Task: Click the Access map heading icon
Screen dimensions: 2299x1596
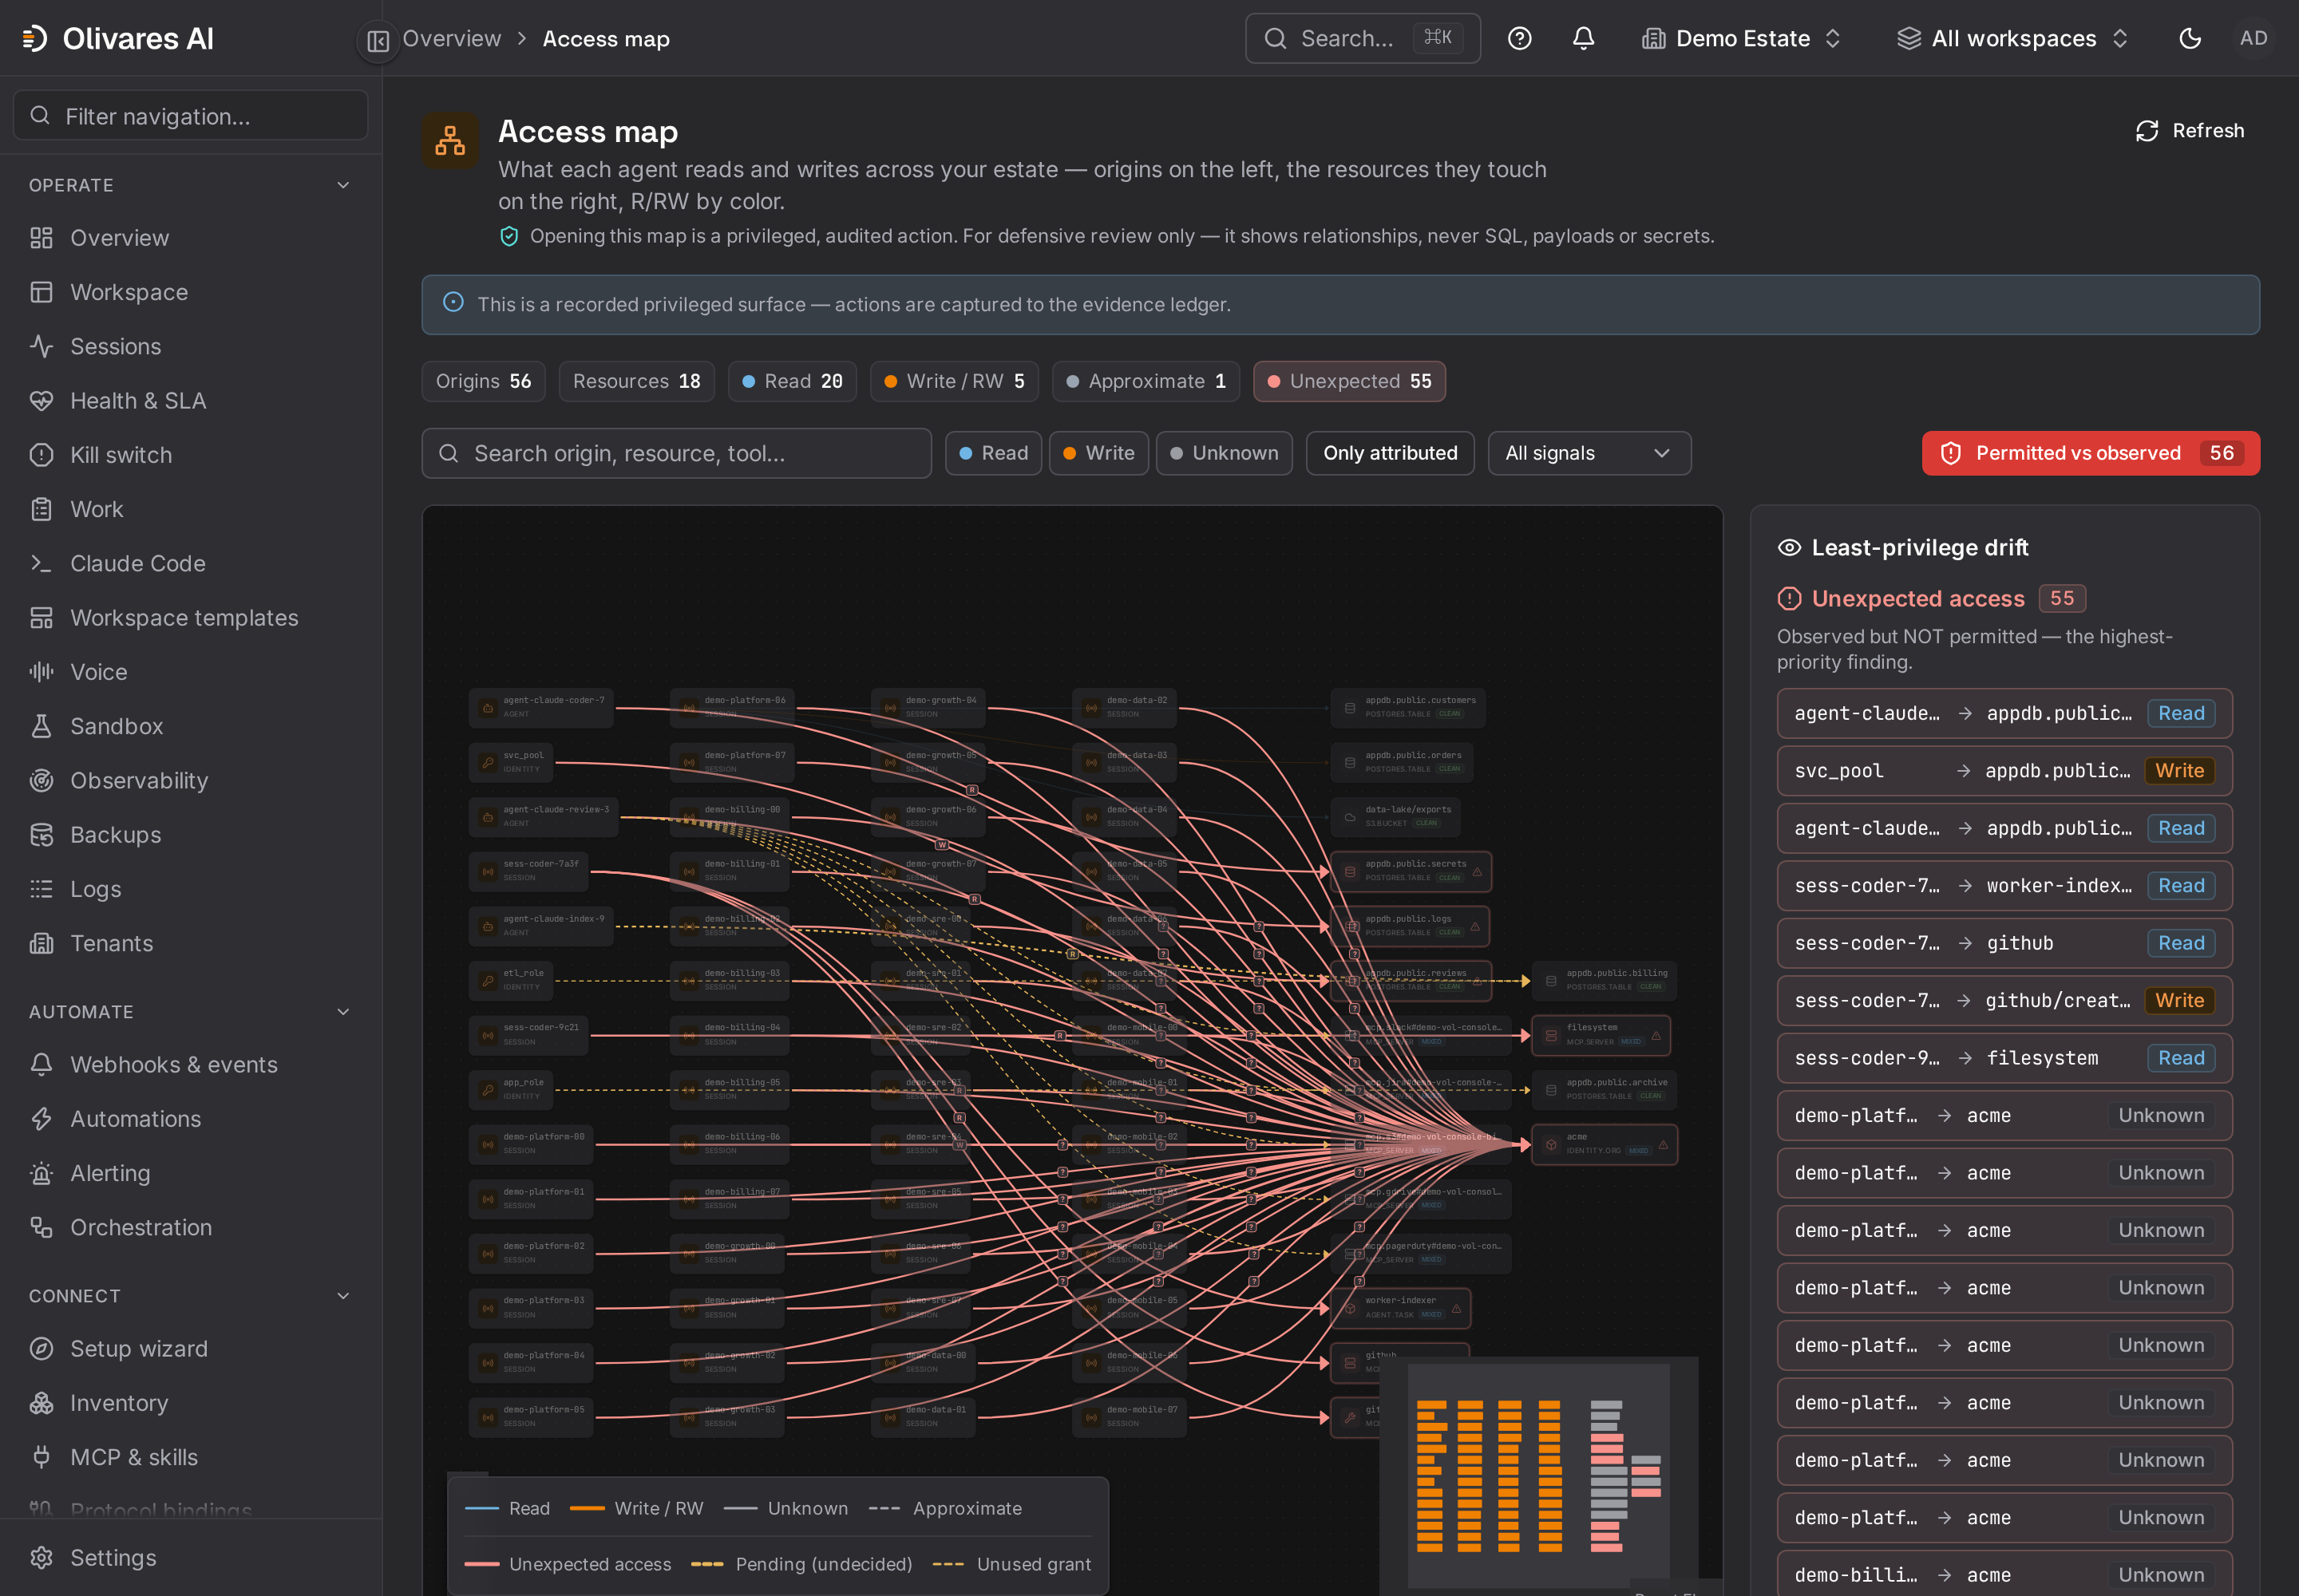Action: point(450,141)
